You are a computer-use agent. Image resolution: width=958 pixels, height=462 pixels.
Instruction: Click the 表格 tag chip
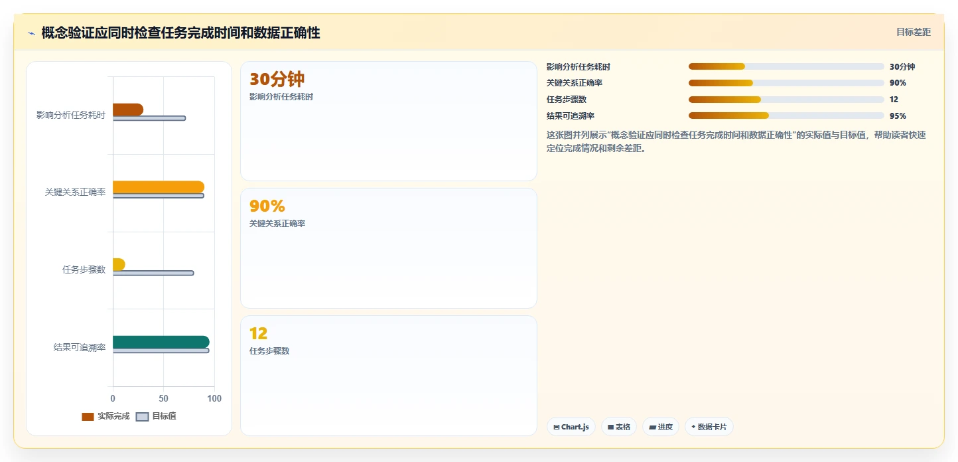tap(619, 427)
